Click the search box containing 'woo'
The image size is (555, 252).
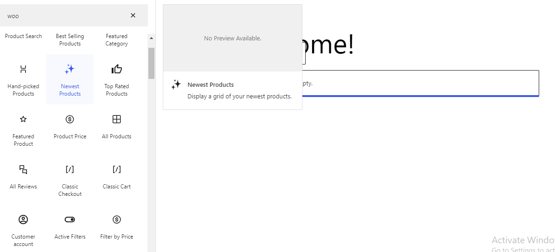65,16
